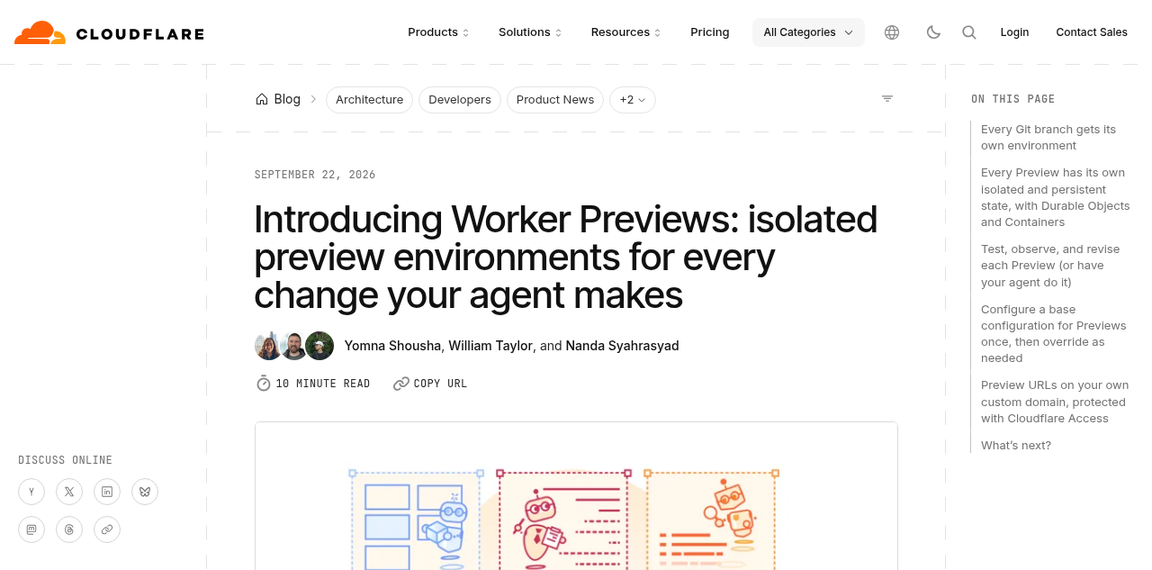The height and width of the screenshot is (570, 1152).
Task: Click the article hero illustration
Action: 576,496
